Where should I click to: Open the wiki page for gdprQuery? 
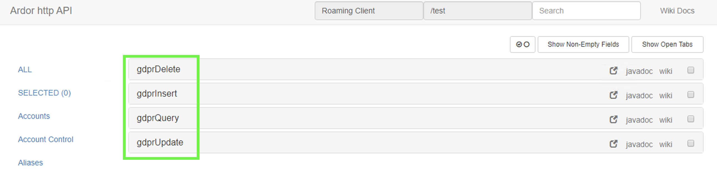(x=666, y=120)
